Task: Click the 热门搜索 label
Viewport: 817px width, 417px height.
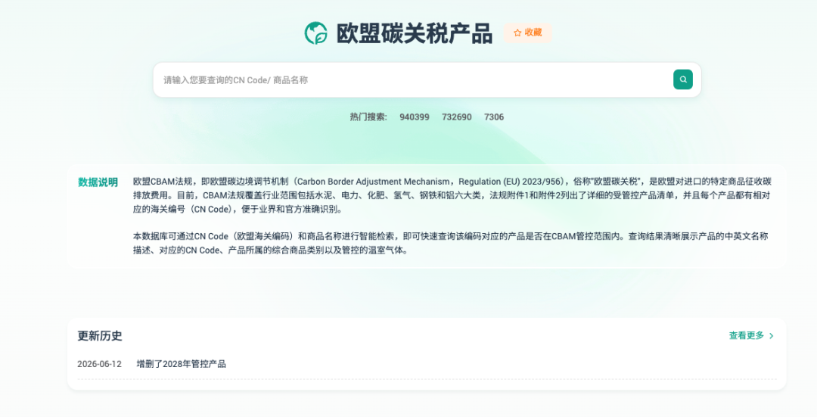Action: click(368, 117)
